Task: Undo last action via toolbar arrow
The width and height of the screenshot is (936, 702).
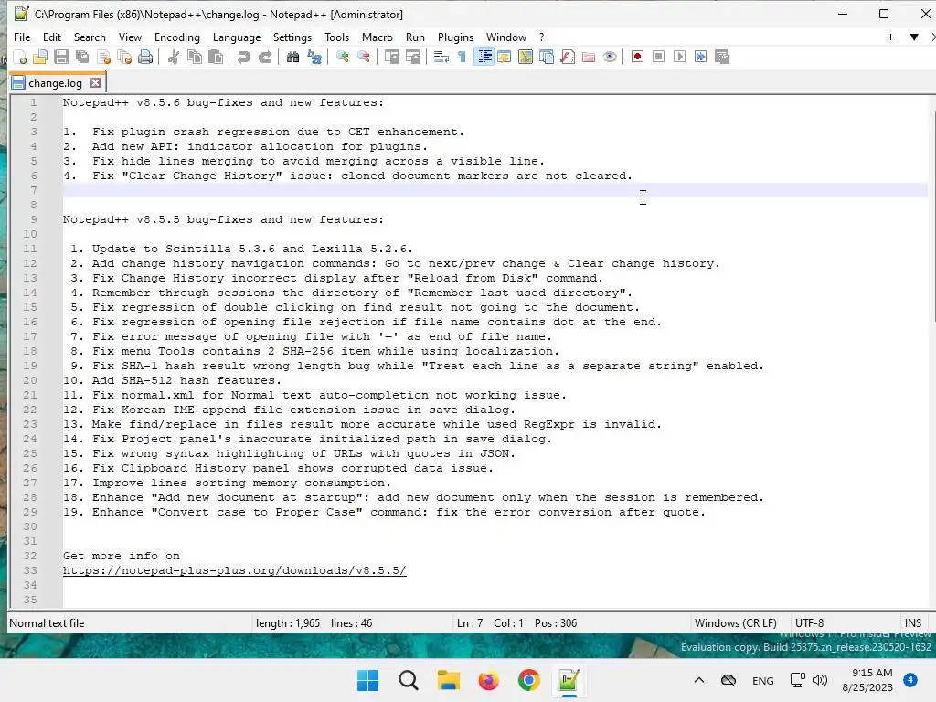Action: (243, 57)
